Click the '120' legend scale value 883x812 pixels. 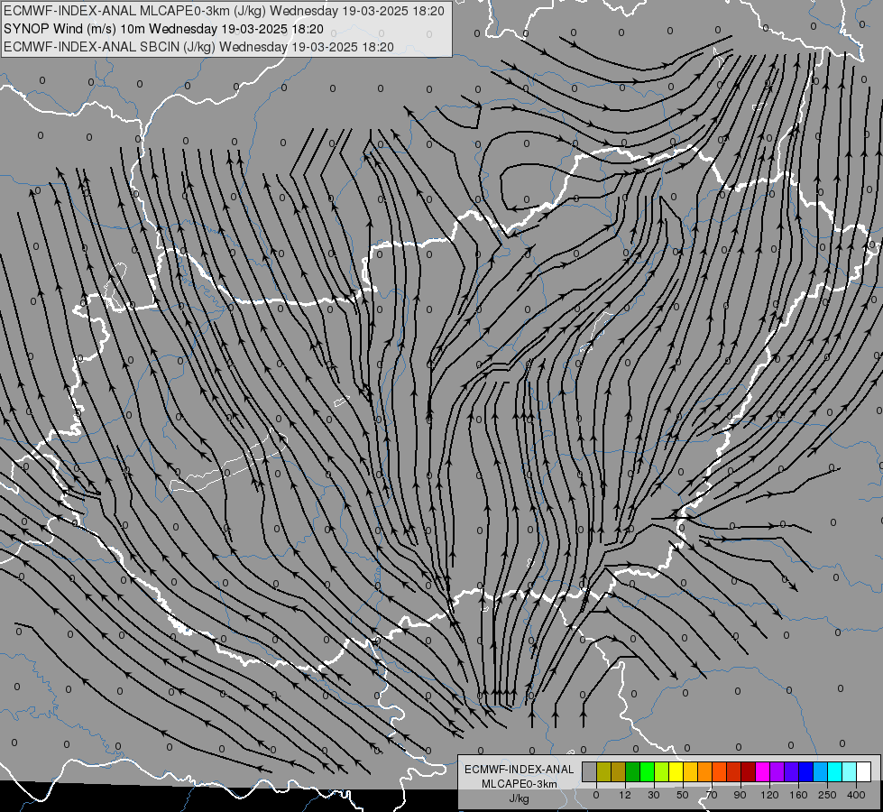769,795
